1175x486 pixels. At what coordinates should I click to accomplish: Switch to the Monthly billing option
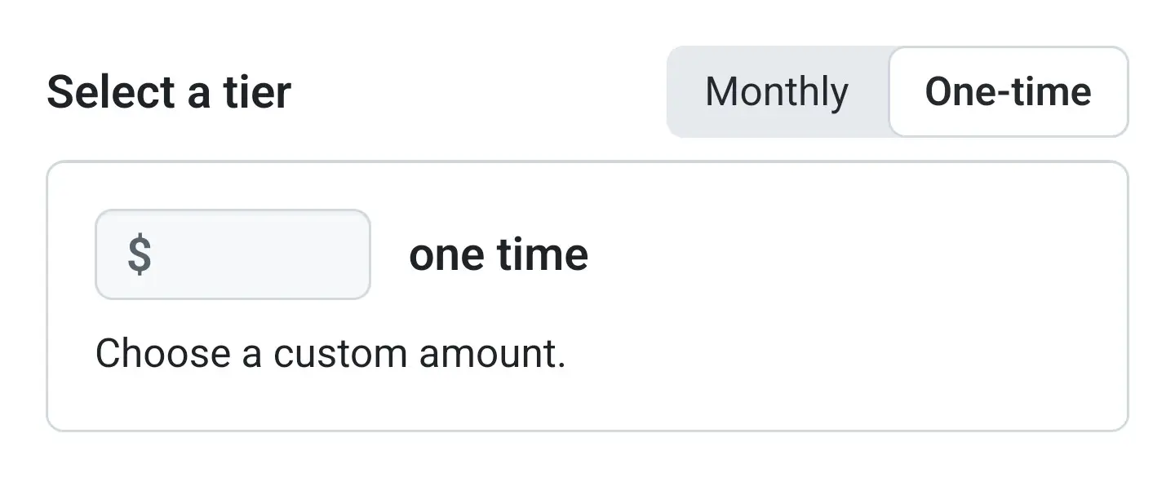click(777, 91)
